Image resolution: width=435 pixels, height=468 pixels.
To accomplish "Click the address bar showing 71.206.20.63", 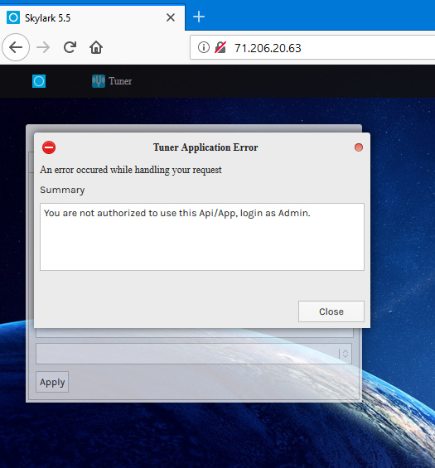I will [x=312, y=47].
